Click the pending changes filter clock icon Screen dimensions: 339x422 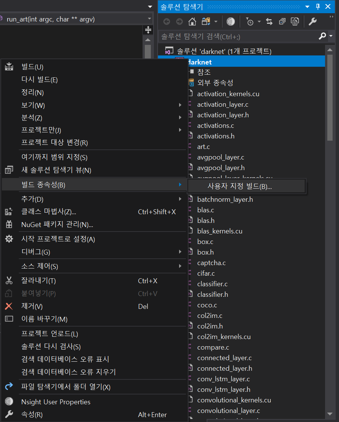(250, 21)
